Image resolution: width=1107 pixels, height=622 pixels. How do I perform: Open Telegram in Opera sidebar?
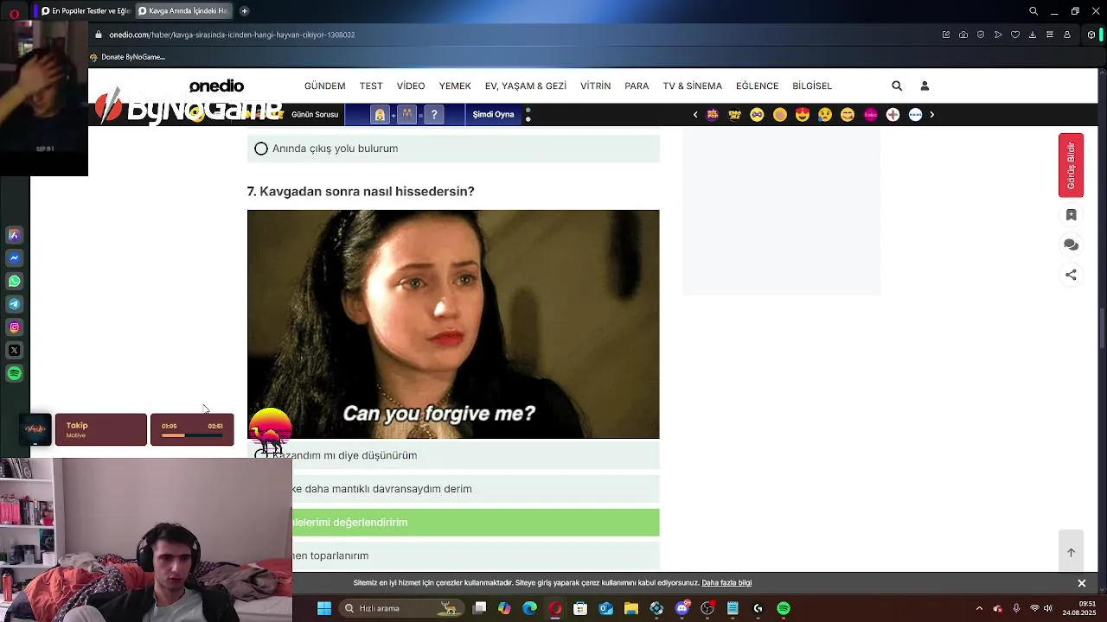(15, 304)
